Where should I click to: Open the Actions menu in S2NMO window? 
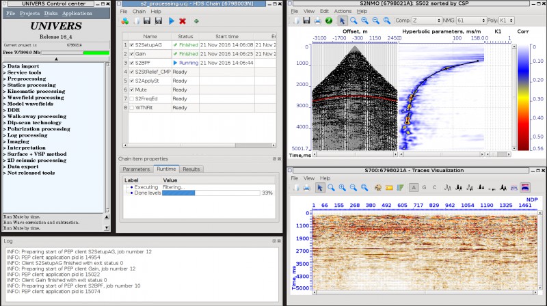[343, 11]
